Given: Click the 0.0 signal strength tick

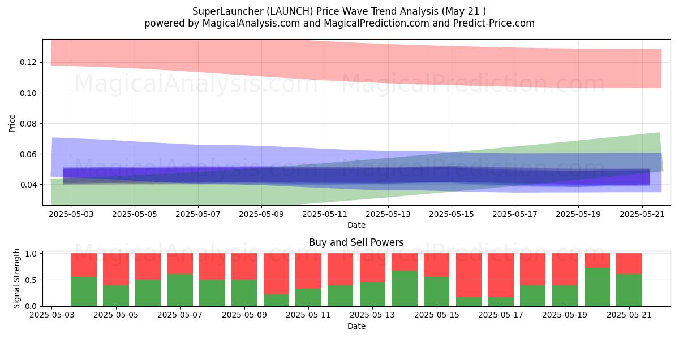Looking at the screenshot, I should click(x=31, y=306).
